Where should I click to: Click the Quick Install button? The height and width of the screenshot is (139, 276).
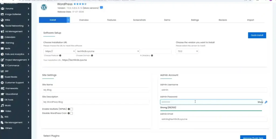point(257,35)
